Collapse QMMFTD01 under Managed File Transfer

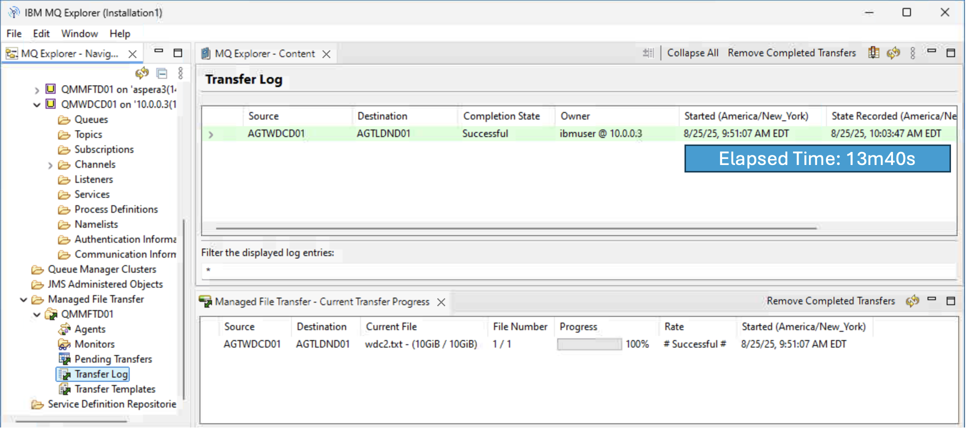[x=36, y=314]
